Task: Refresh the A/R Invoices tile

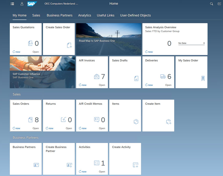Action: coord(83,85)
